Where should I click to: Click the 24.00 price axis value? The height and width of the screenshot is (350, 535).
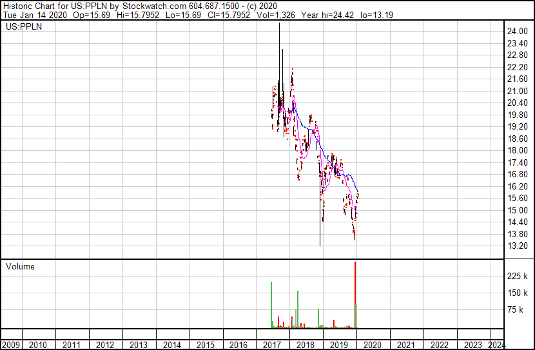pyautogui.click(x=518, y=32)
